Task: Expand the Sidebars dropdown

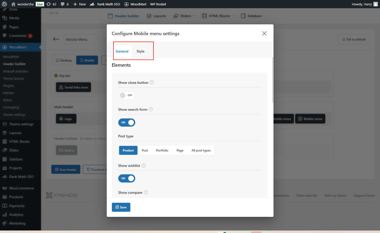Action: [253, 16]
